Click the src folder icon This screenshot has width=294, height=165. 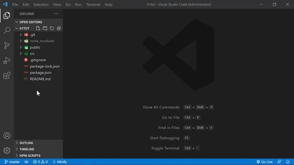coord(26,54)
